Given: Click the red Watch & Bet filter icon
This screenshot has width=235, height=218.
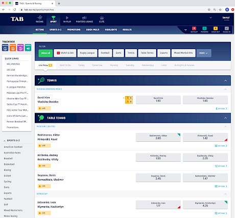Looking at the screenshot, I should [x=58, y=53].
